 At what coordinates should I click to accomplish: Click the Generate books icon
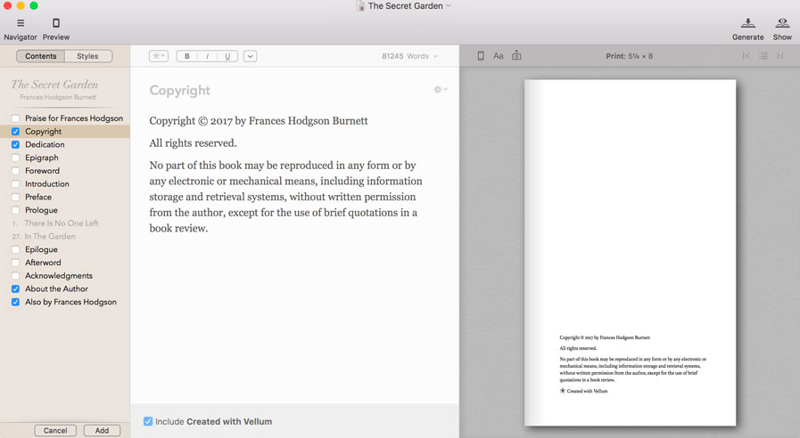[748, 23]
